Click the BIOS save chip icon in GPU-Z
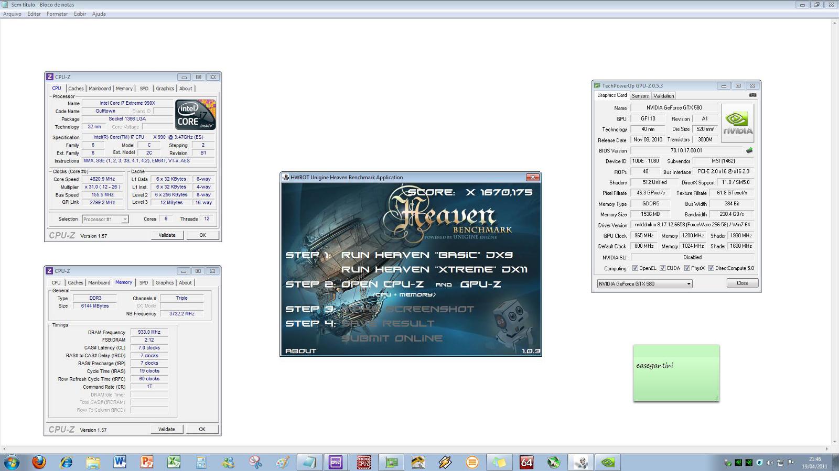The width and height of the screenshot is (839, 471). tap(749, 150)
